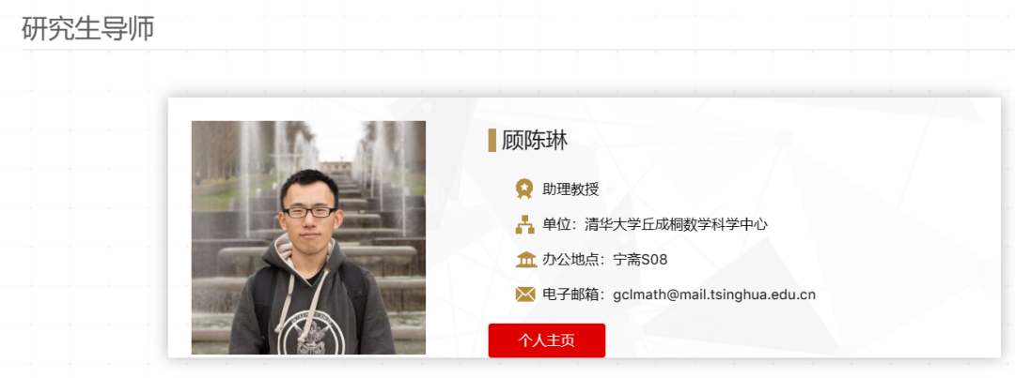Screen dimensions: 1015x378
Task: Open the 个人主页 personal homepage button
Action: tap(546, 340)
